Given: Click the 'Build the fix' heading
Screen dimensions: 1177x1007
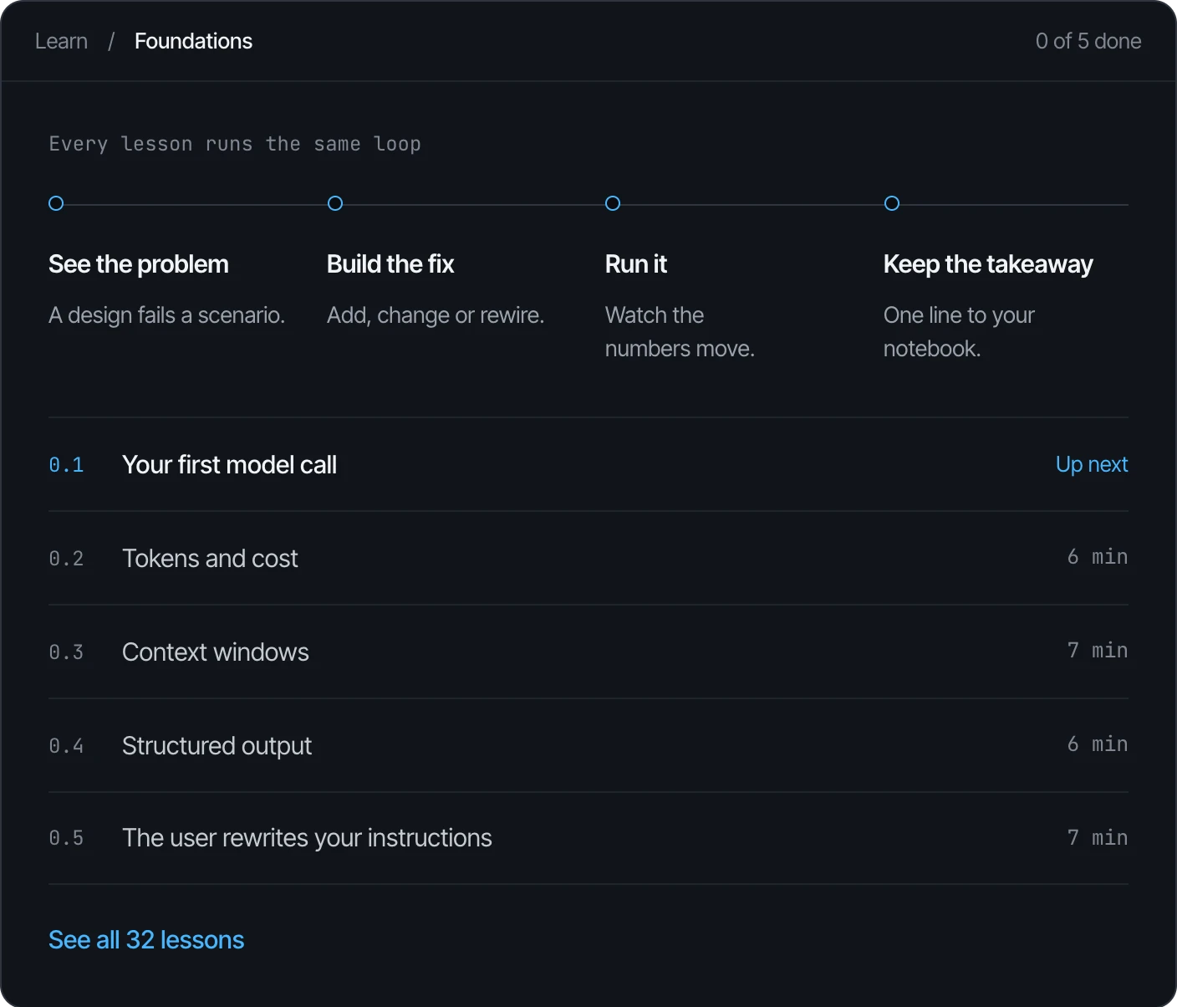Looking at the screenshot, I should (x=390, y=264).
